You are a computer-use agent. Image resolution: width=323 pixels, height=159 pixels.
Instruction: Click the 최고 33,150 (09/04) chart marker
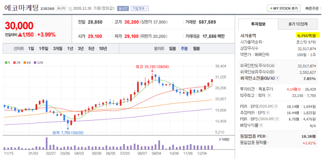(153, 67)
